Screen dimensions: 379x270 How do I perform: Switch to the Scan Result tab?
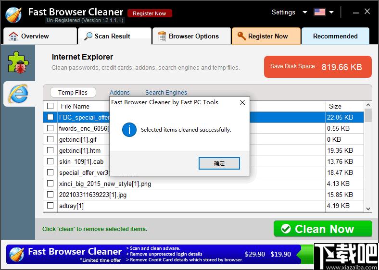(114, 36)
